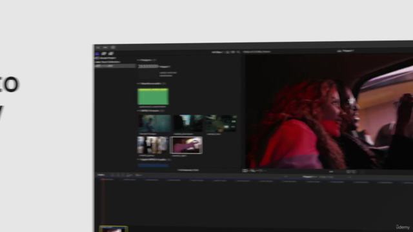
Task: Select the green clip thumbnail
Action: click(153, 97)
